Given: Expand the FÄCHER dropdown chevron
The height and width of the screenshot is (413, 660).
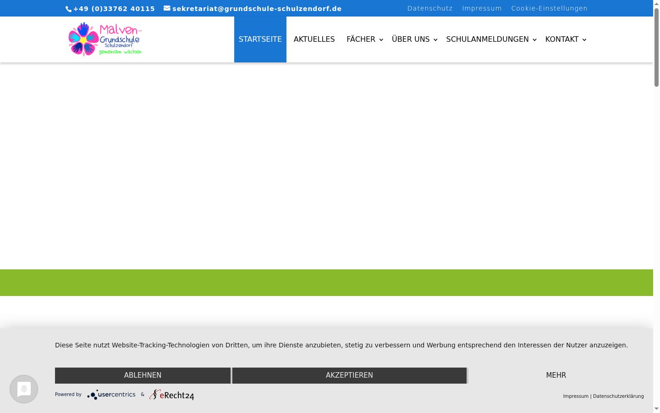Looking at the screenshot, I should tap(381, 40).
